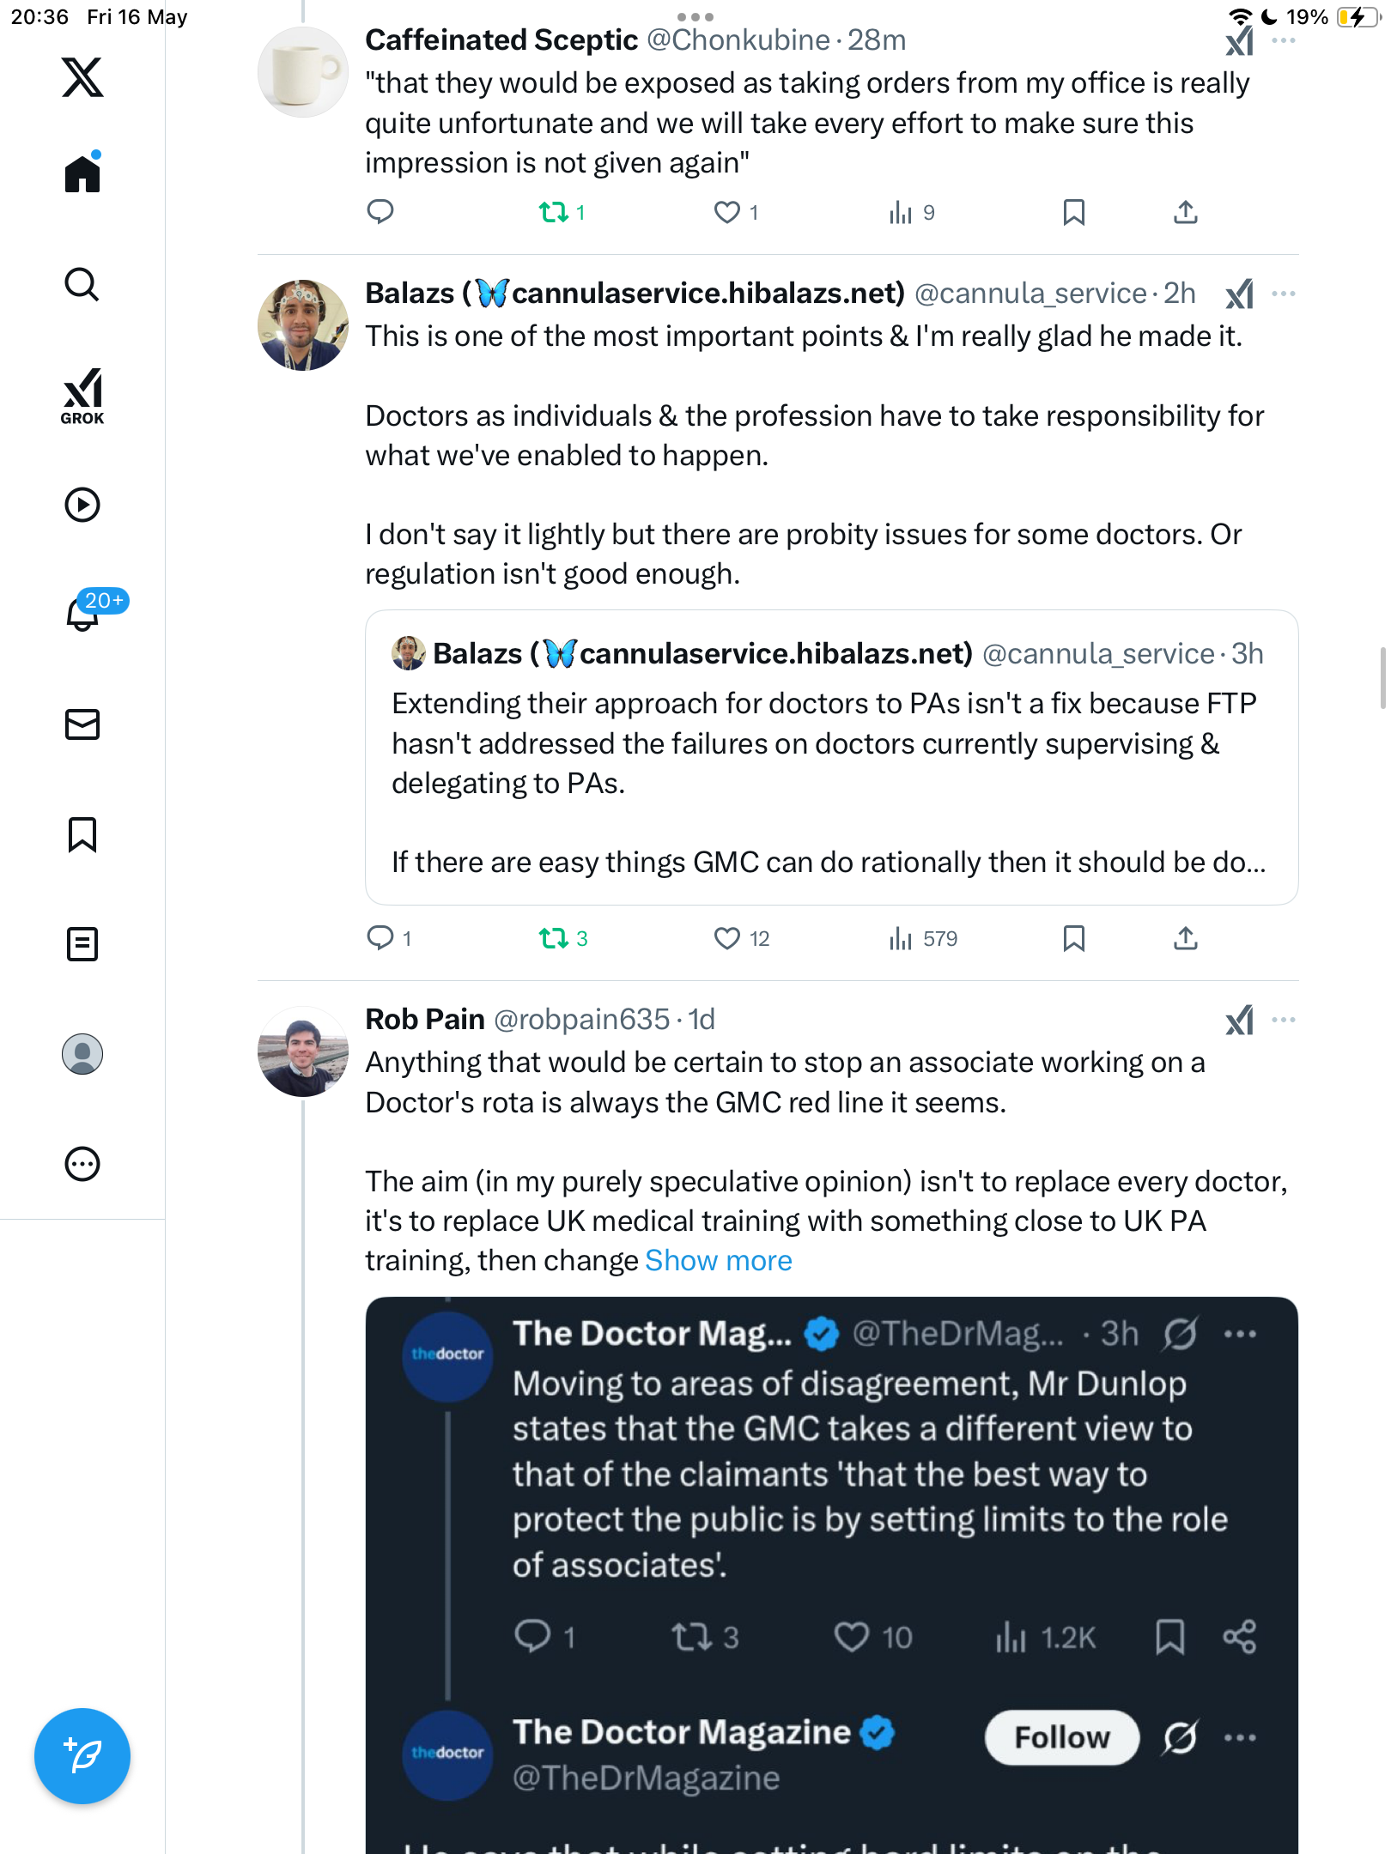Open Bookmarks in the sidebar
The image size is (1391, 1854).
coord(82,834)
